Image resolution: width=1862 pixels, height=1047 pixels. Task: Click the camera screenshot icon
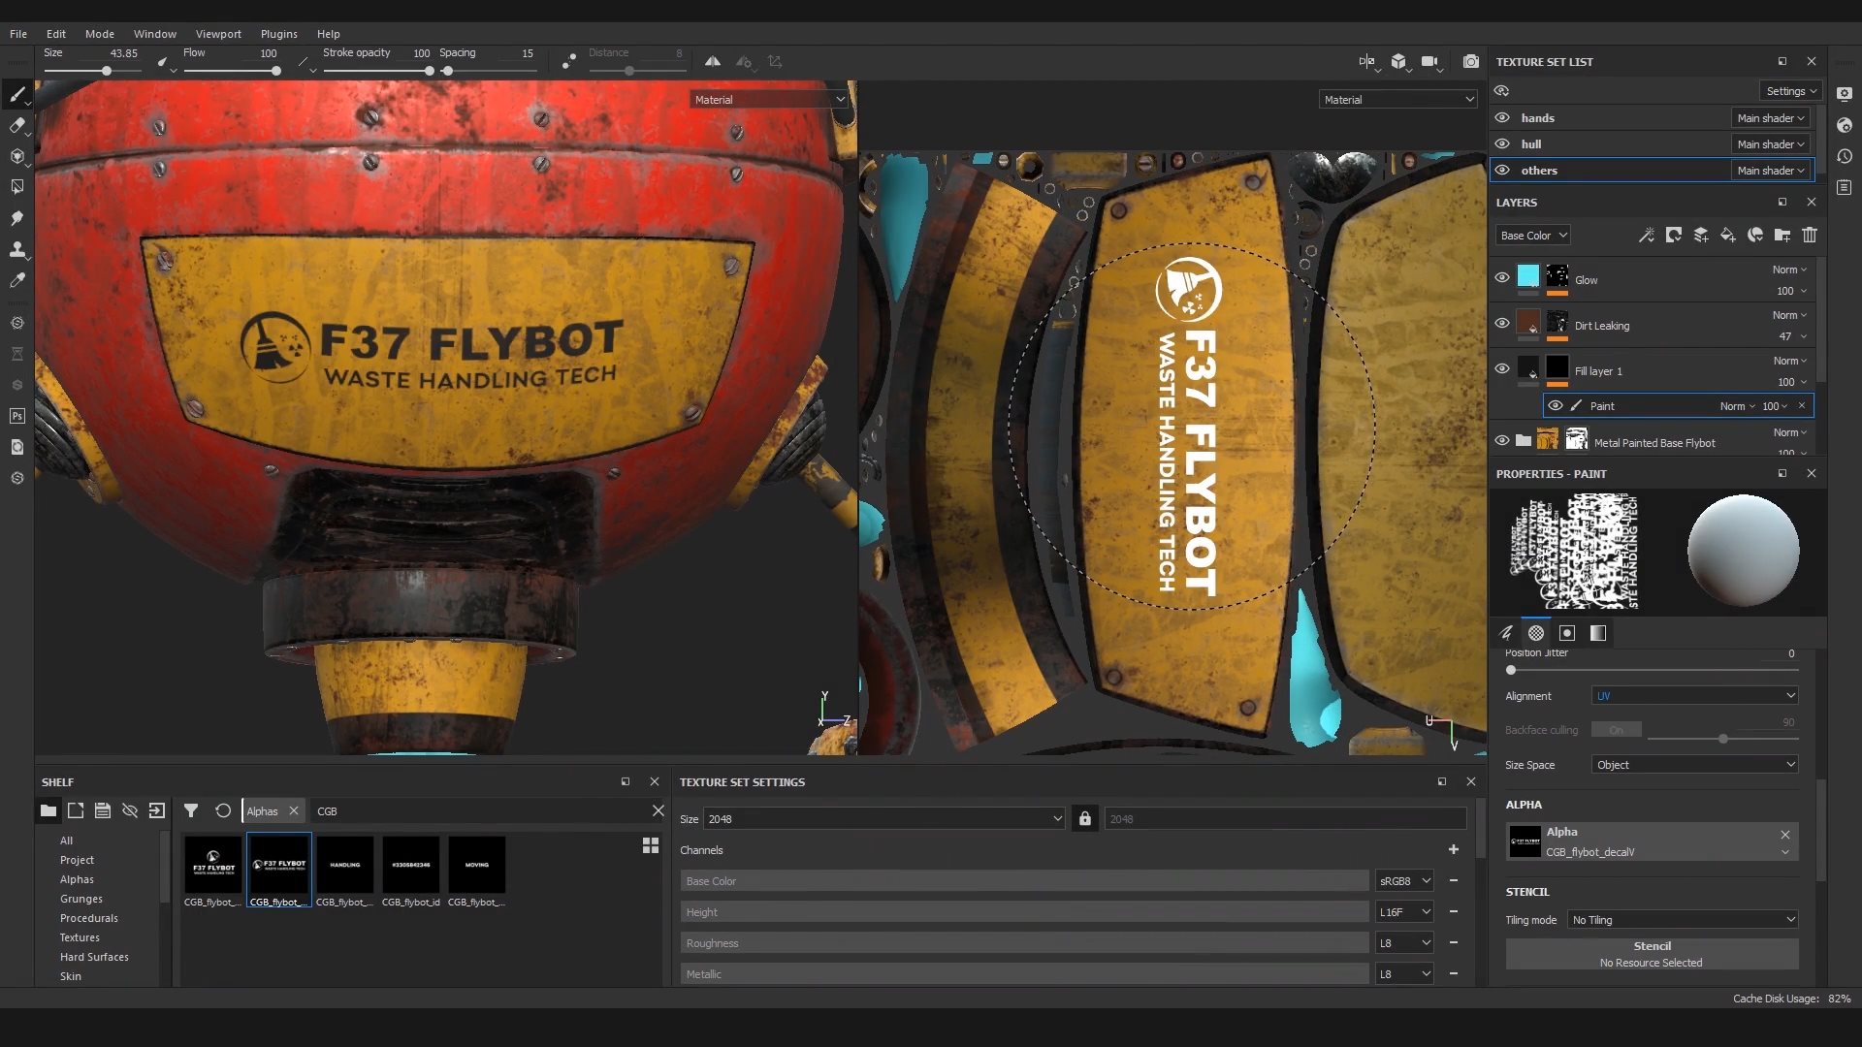pyautogui.click(x=1470, y=61)
